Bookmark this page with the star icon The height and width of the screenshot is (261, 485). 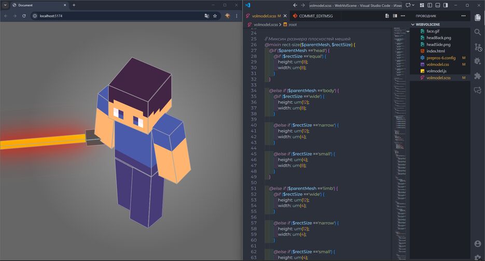tap(215, 16)
